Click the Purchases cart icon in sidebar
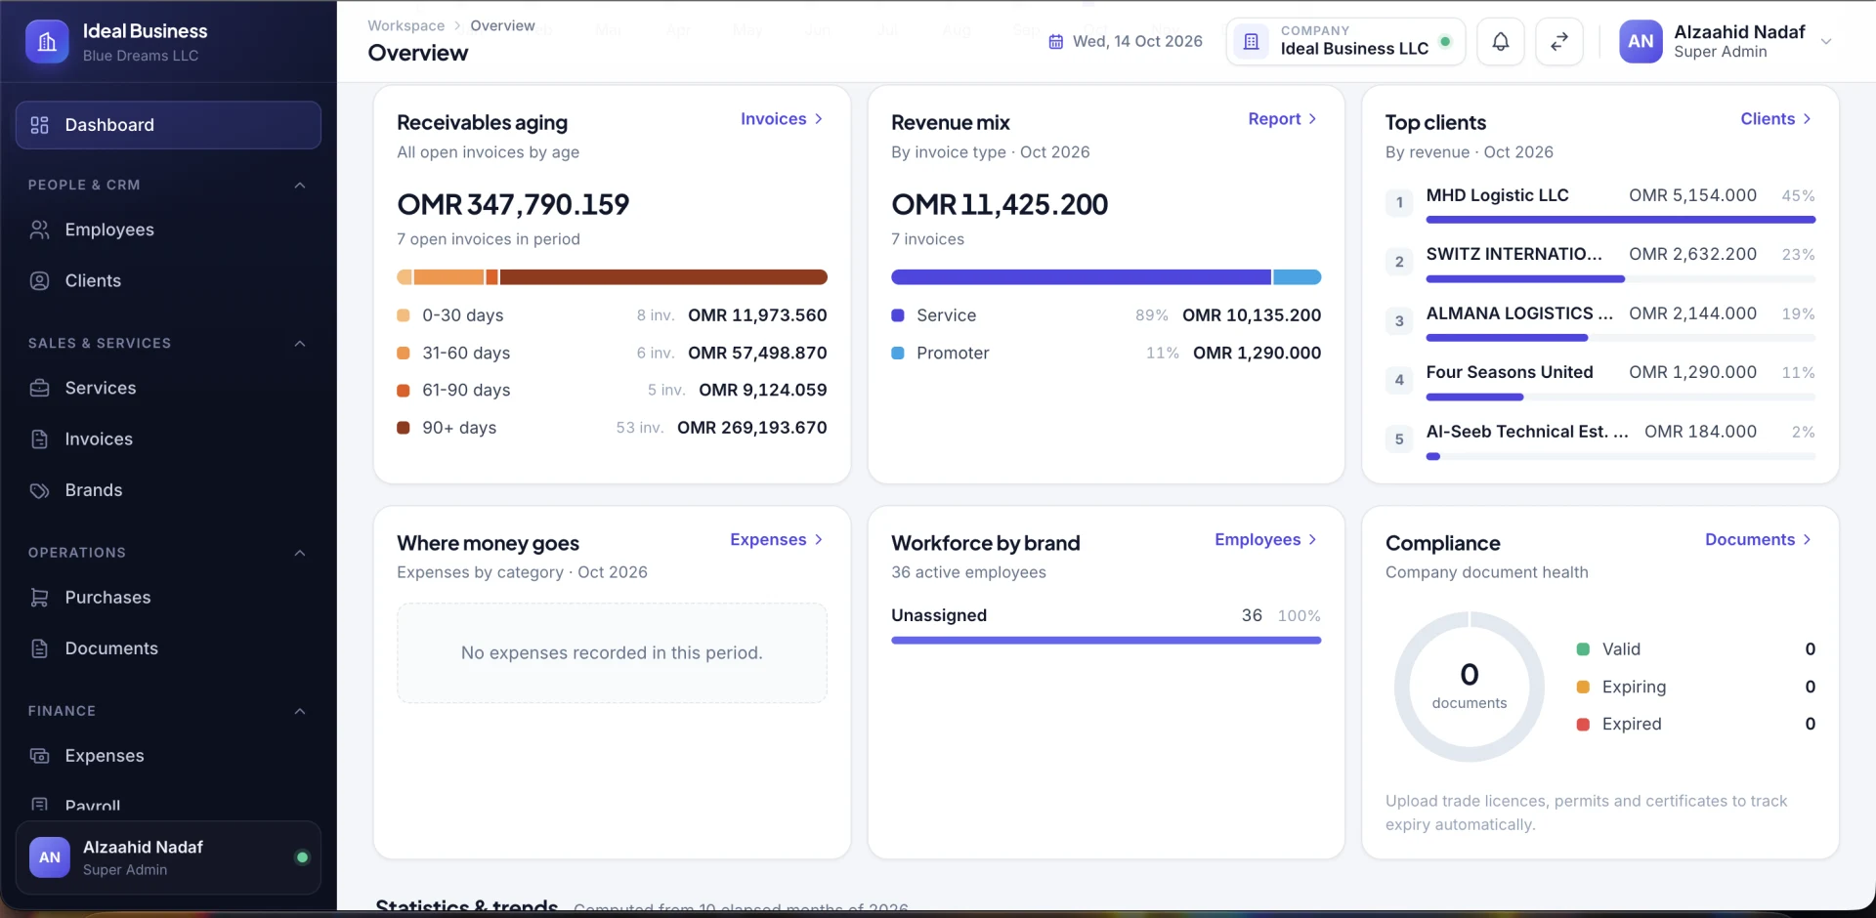This screenshot has width=1876, height=918. tap(39, 598)
